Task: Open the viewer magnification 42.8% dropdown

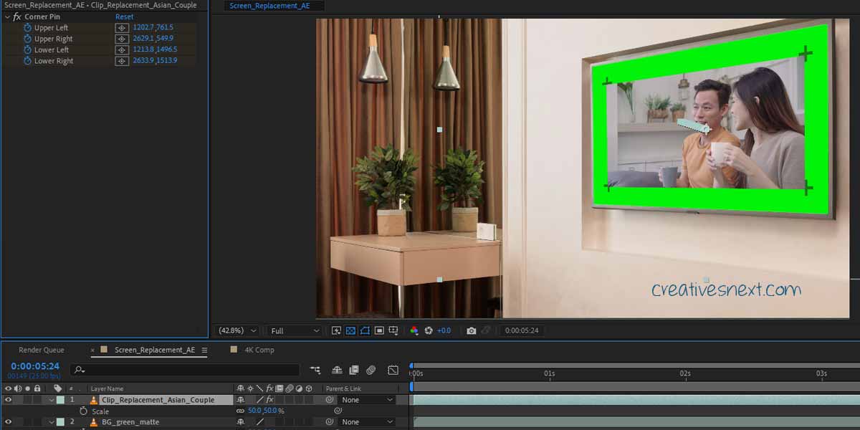Action: click(x=238, y=330)
